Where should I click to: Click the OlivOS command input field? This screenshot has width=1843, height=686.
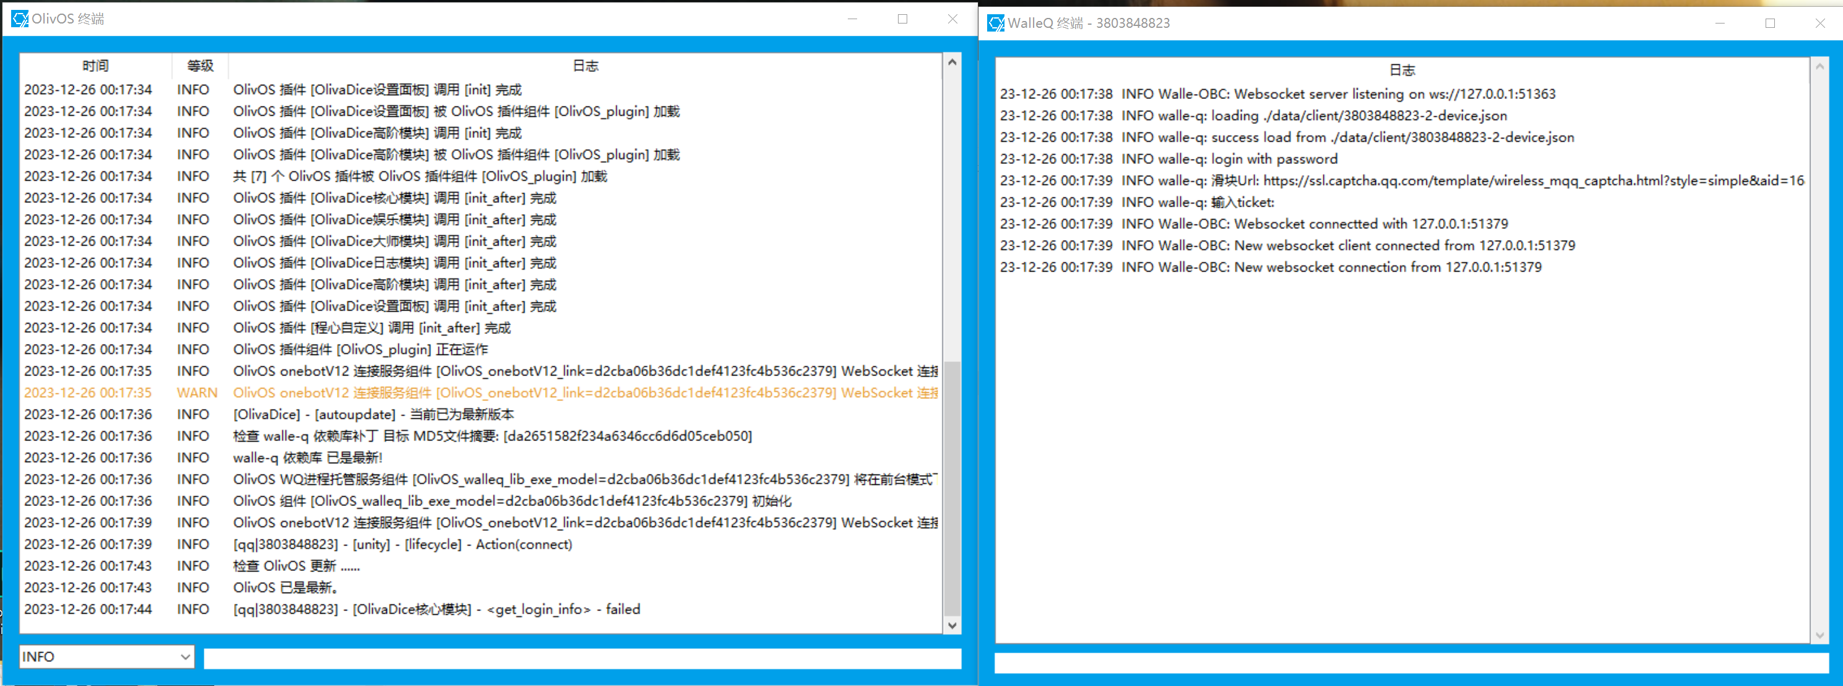pos(582,658)
